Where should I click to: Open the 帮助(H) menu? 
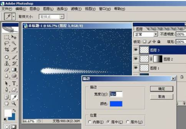pos(120,9)
